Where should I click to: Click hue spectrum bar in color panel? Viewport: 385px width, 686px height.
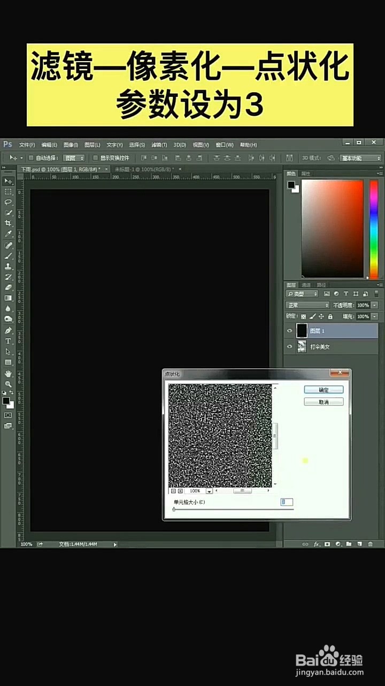point(374,229)
